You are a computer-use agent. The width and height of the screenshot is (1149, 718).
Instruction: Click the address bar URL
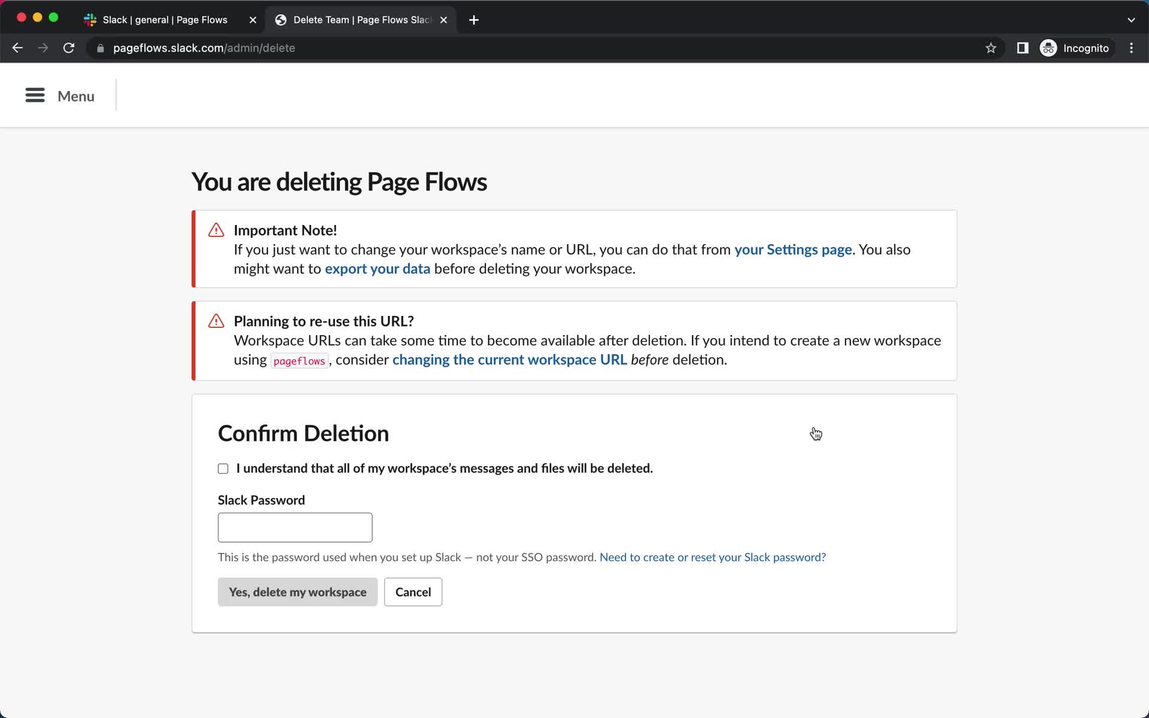point(204,48)
